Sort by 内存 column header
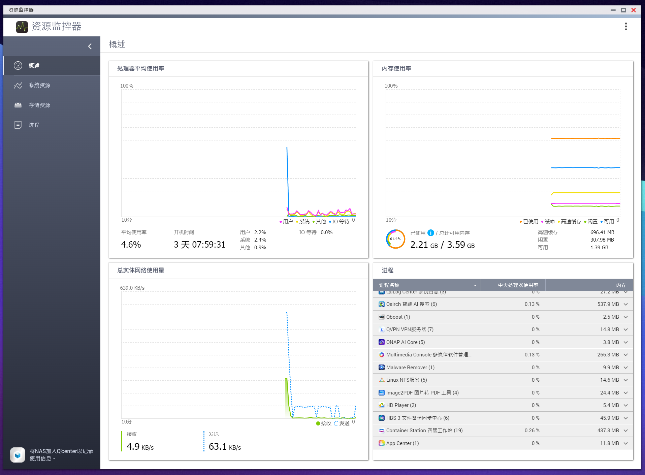Image resolution: width=645 pixels, height=475 pixels. click(x=589, y=285)
